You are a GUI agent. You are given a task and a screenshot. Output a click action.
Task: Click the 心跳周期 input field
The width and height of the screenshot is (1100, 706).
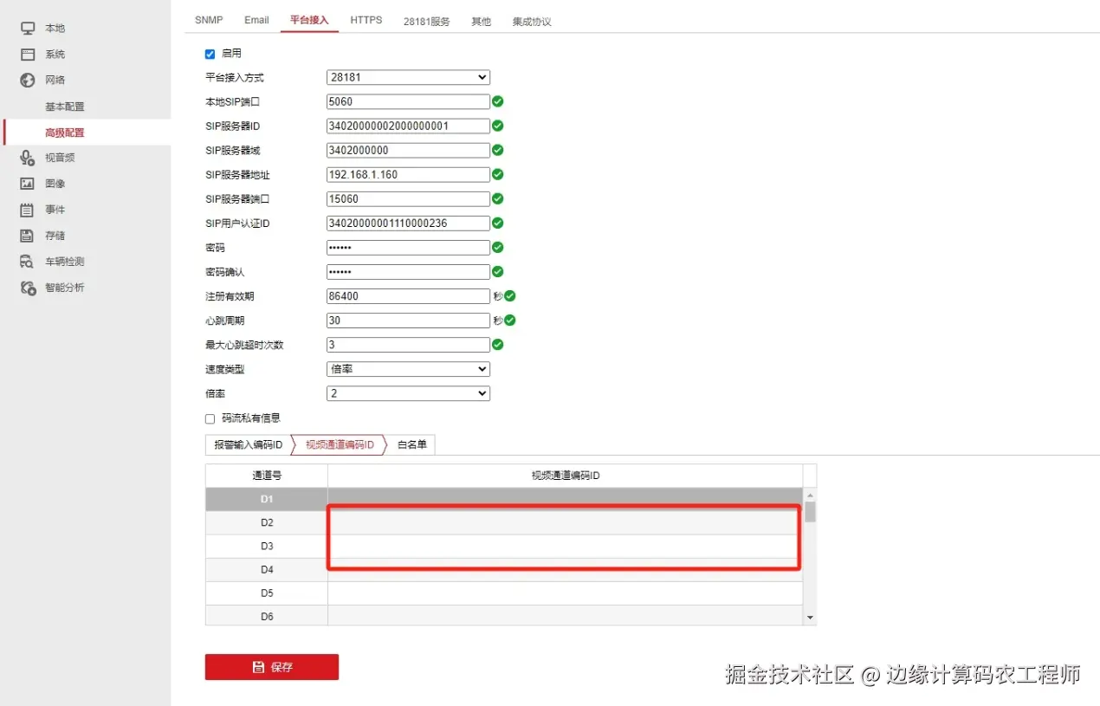(x=408, y=321)
